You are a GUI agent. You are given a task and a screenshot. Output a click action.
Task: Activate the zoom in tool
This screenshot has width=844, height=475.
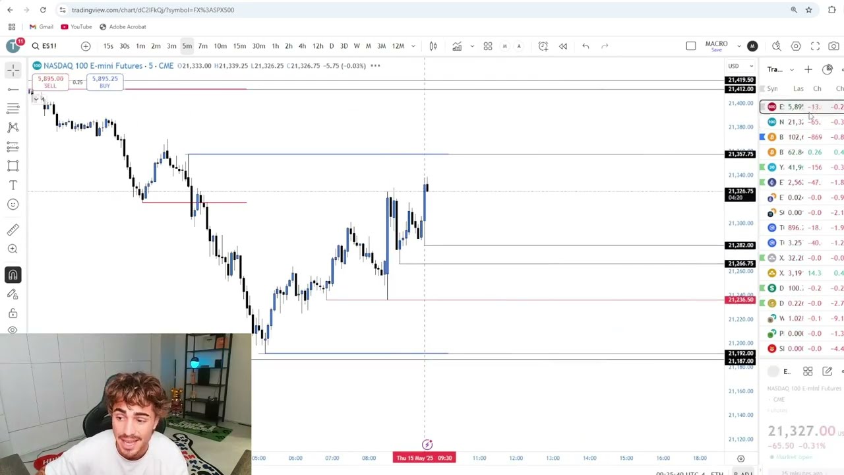13,249
